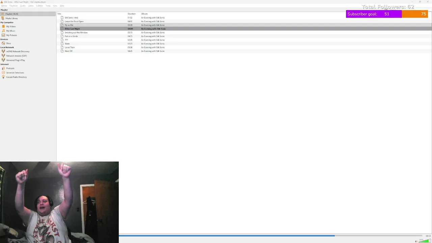This screenshot has width=432, height=243.
Task: Click the 01:02 duration of Silk Sonic Intro
Action: coord(130,18)
